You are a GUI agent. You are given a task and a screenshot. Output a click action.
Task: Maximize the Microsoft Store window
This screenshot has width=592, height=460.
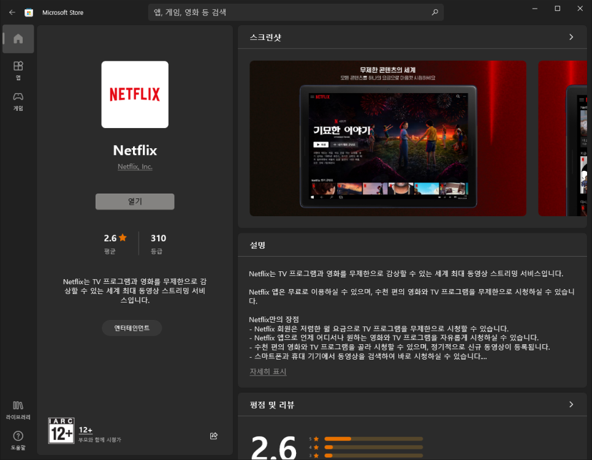(x=557, y=9)
